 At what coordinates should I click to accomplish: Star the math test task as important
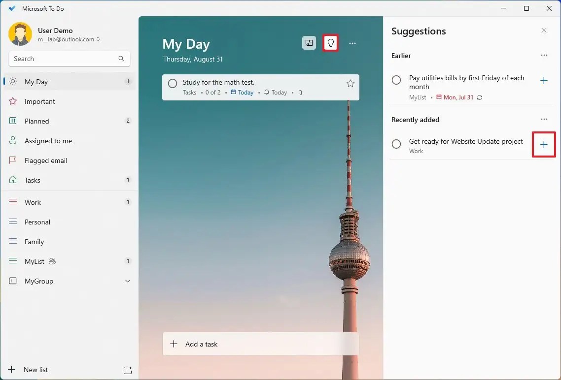tap(350, 83)
